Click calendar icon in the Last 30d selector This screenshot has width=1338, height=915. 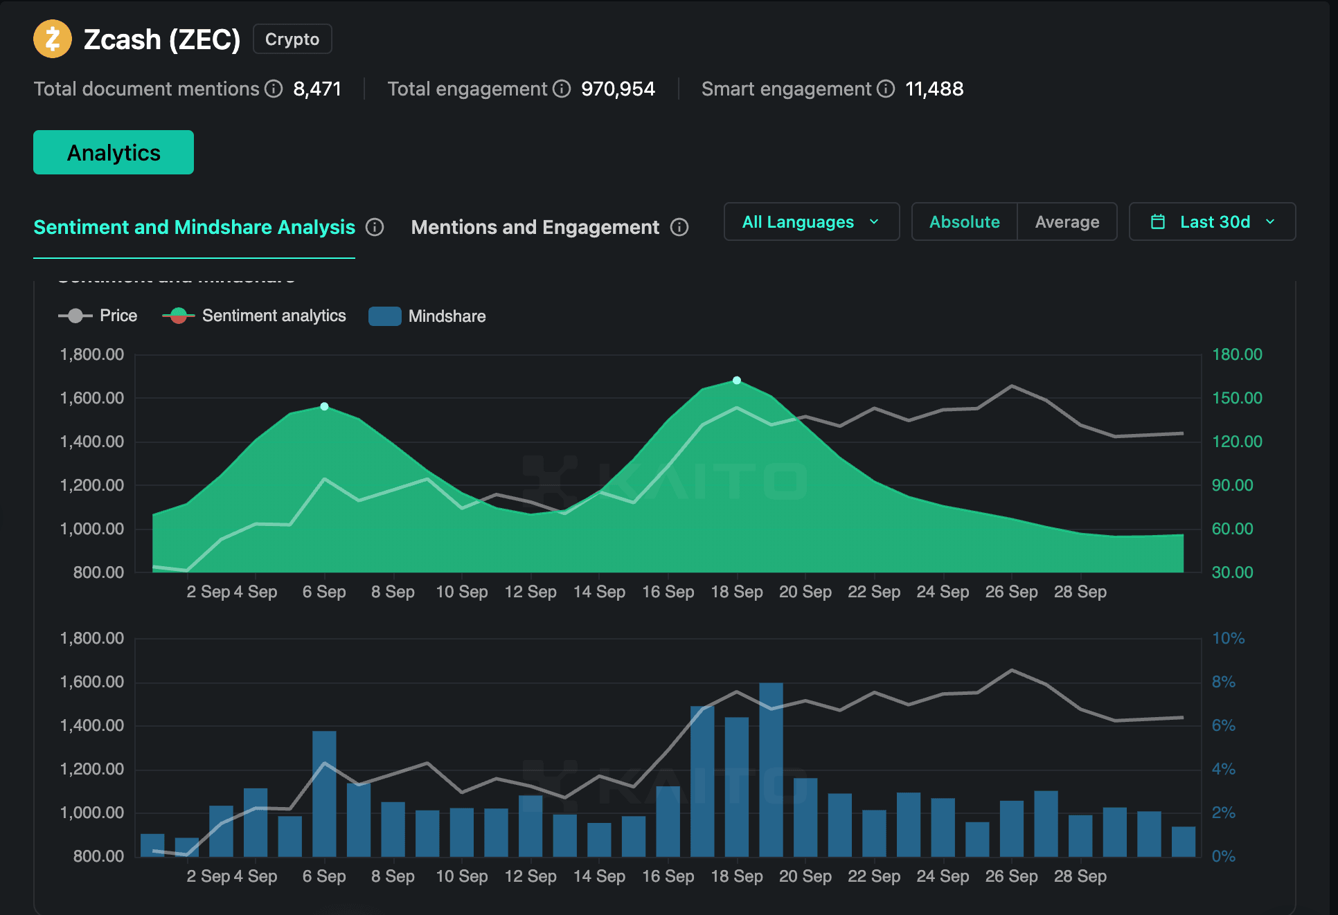click(x=1158, y=222)
